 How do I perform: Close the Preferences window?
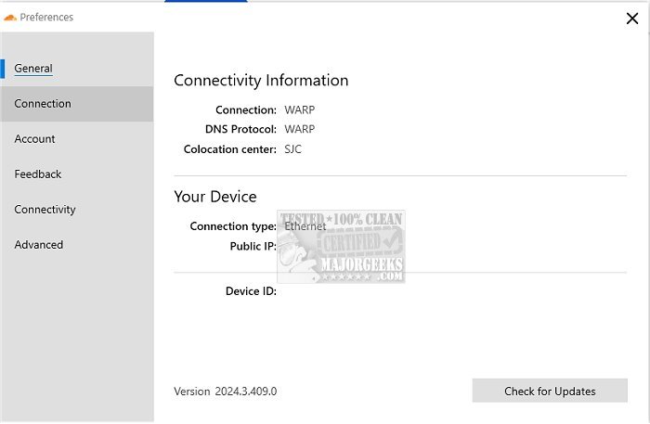(632, 17)
